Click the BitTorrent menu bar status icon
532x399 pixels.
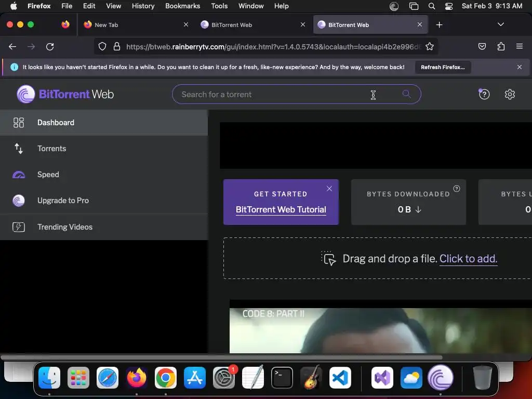coord(394,6)
